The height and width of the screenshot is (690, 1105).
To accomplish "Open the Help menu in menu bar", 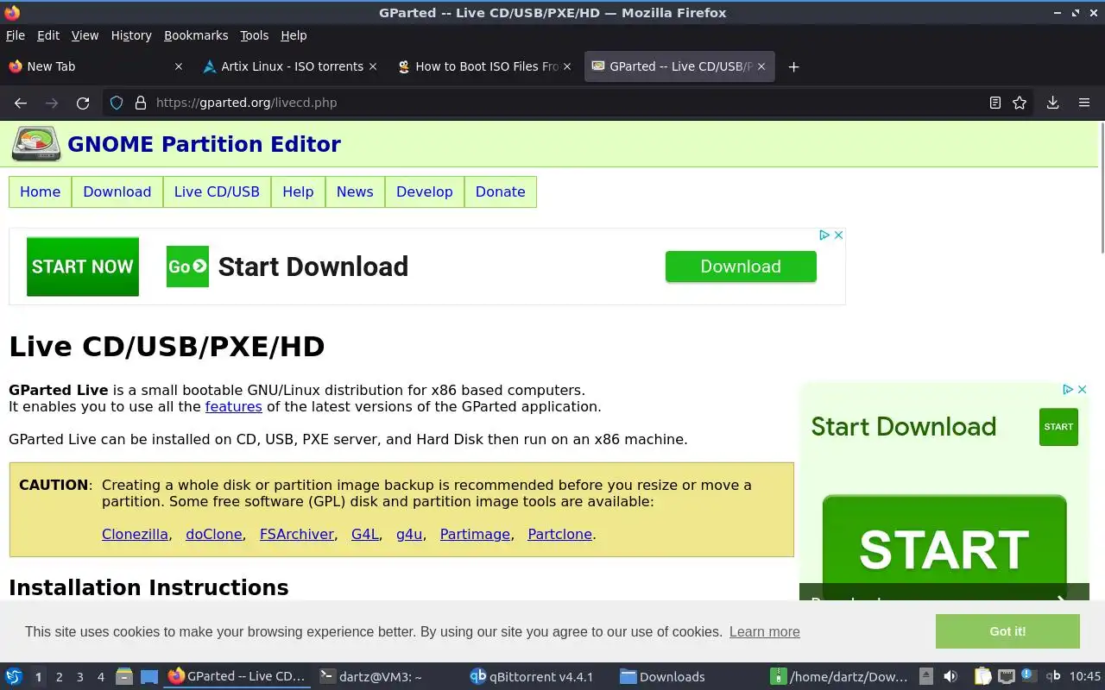I will [x=294, y=35].
